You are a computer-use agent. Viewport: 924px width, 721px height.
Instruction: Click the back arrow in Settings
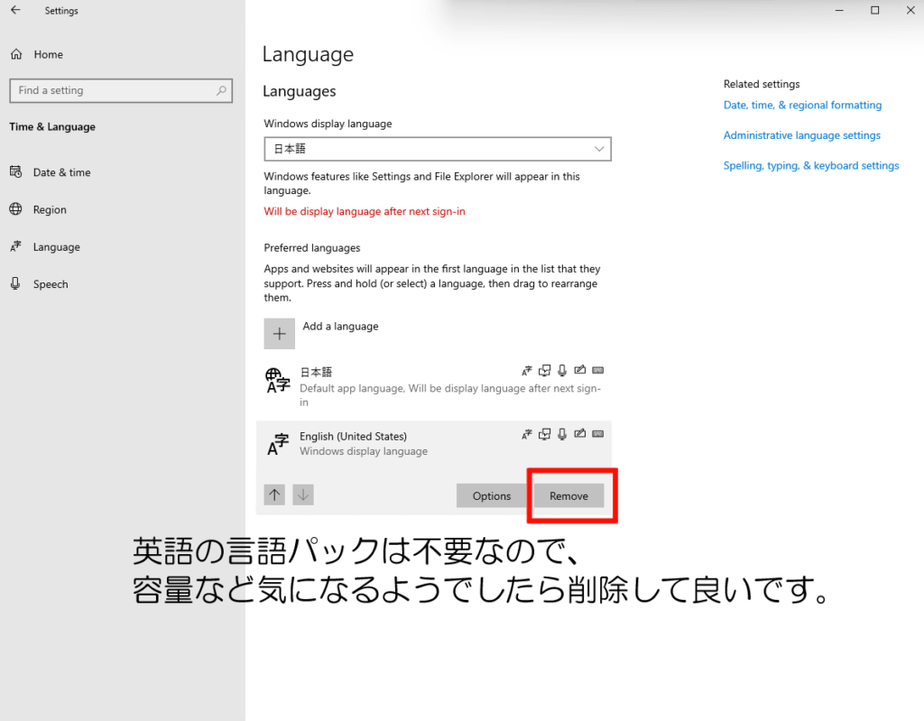click(15, 11)
